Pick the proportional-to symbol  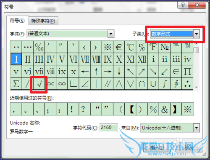click(x=50, y=84)
